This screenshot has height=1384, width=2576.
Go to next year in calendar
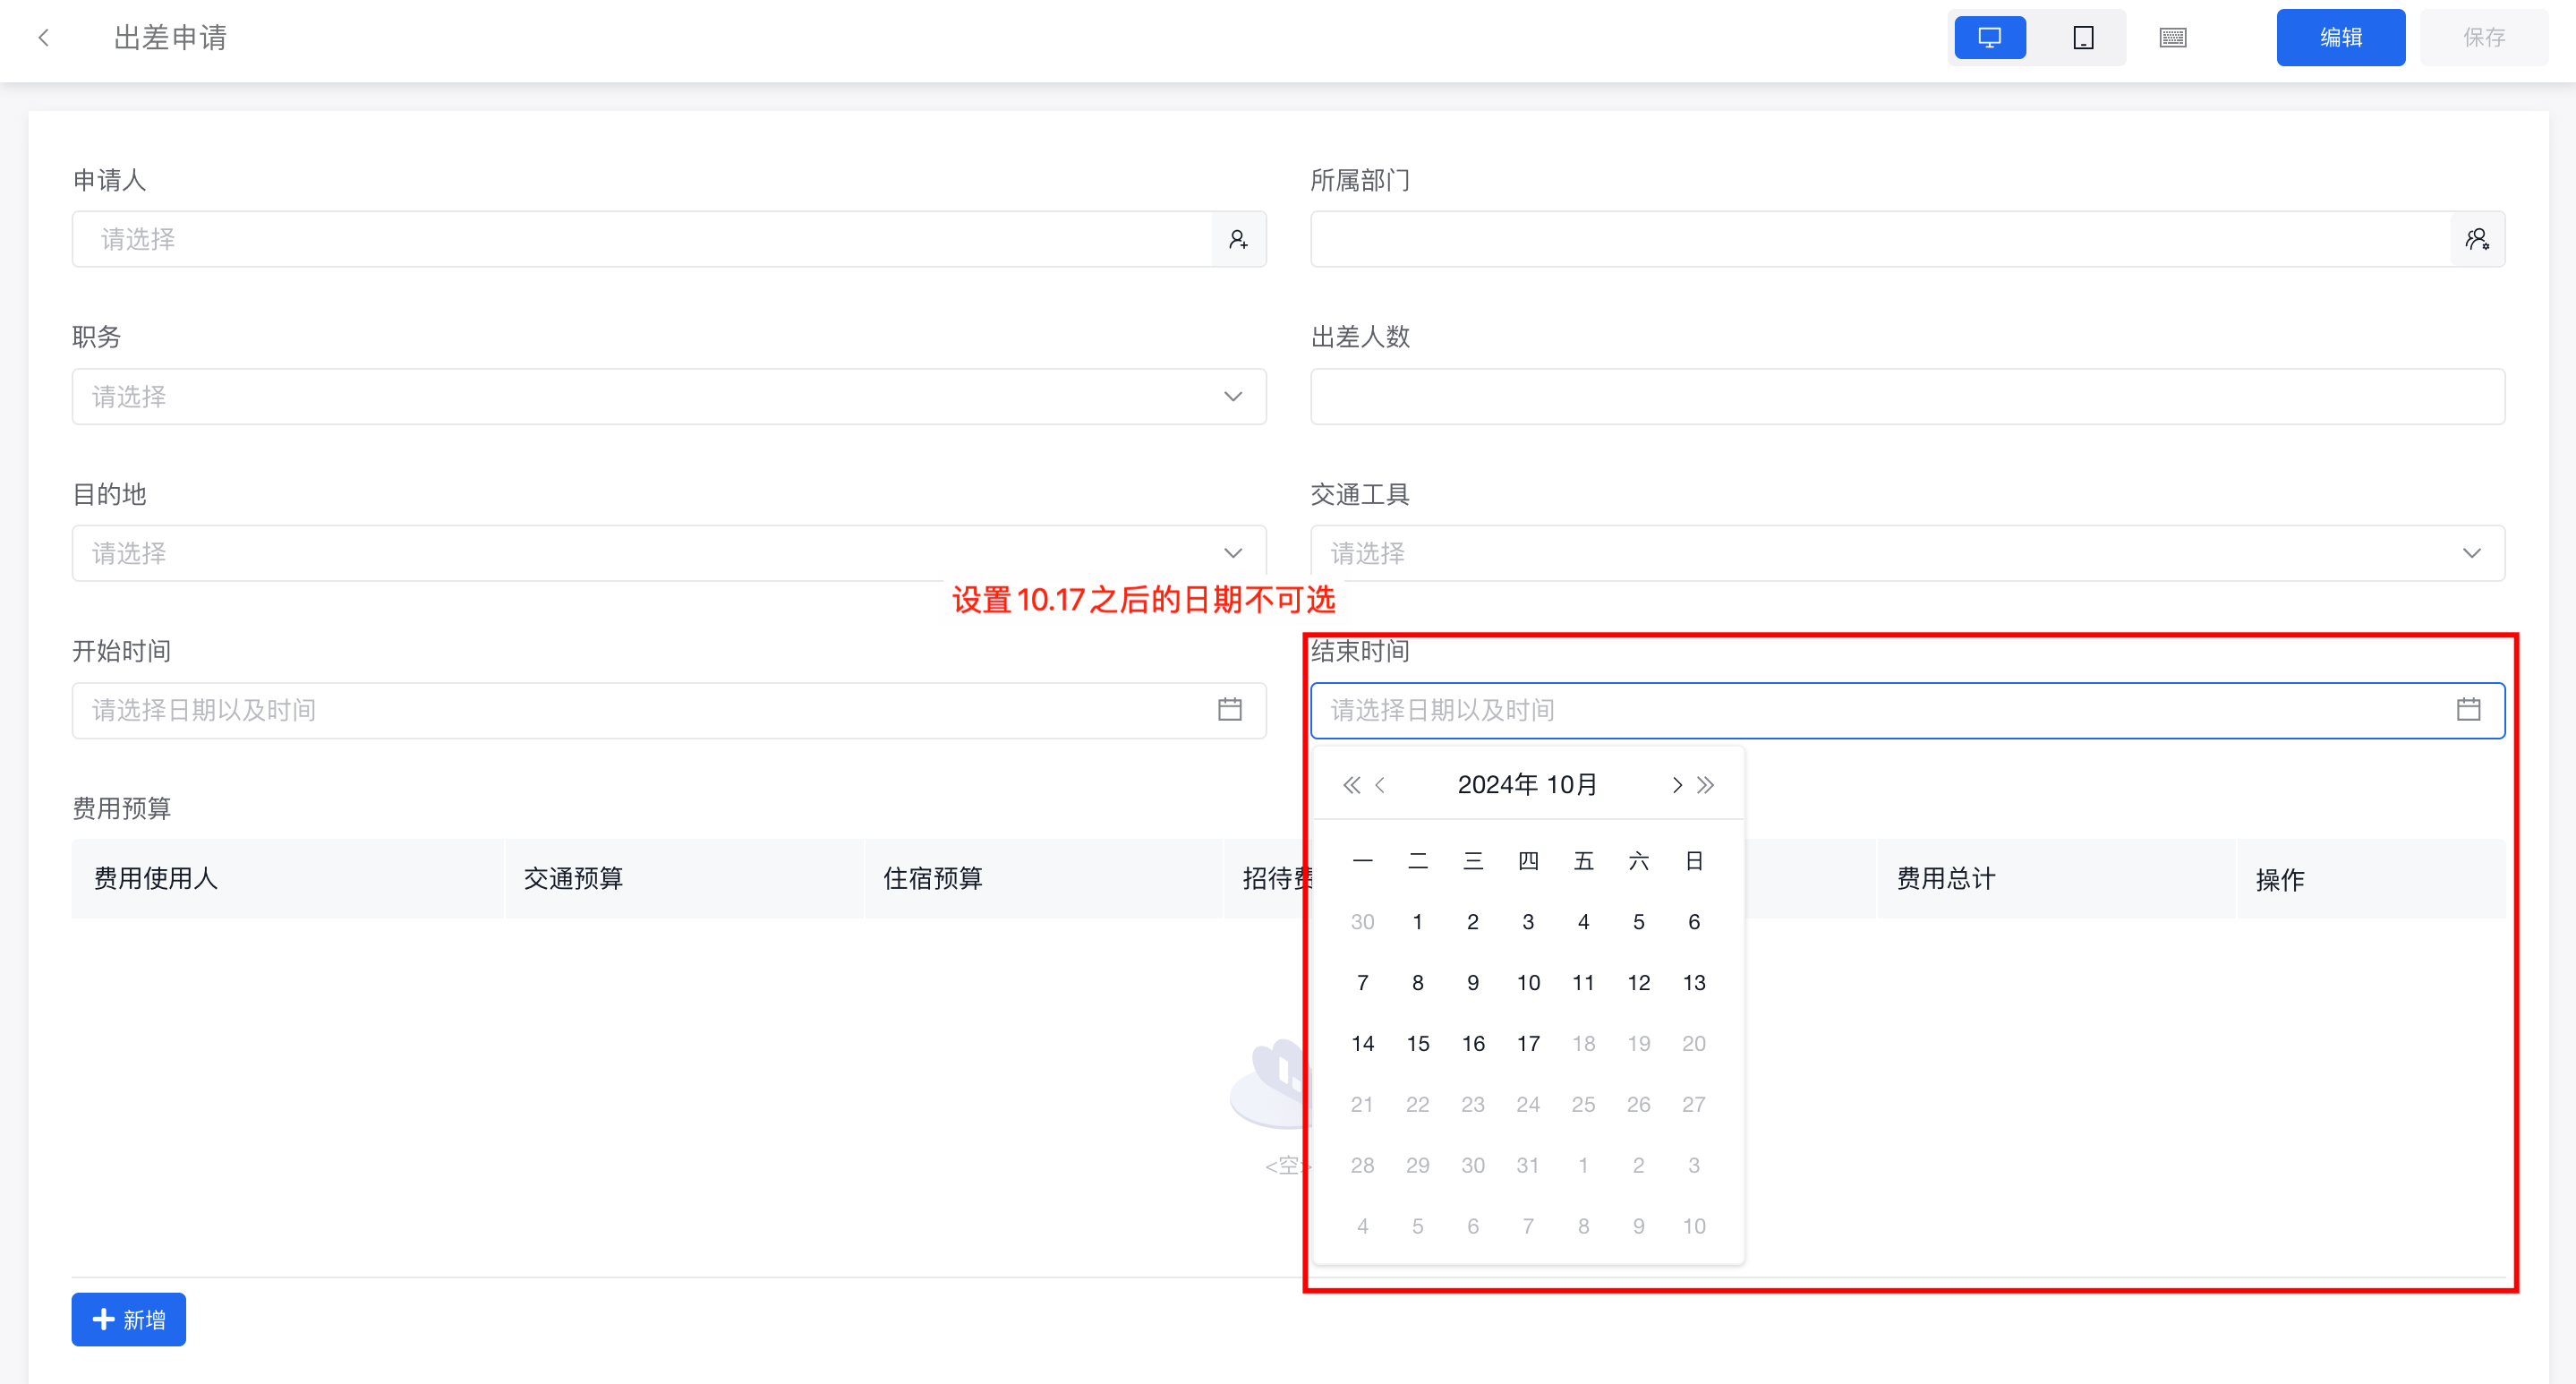tap(1706, 785)
